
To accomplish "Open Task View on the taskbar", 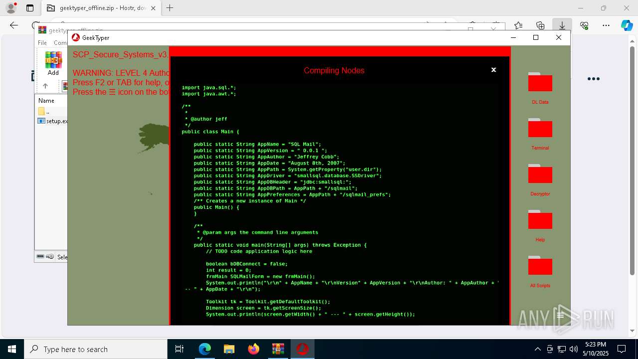I will [x=179, y=349].
